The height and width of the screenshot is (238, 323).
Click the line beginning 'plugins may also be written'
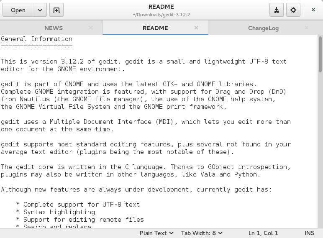pos(131,174)
